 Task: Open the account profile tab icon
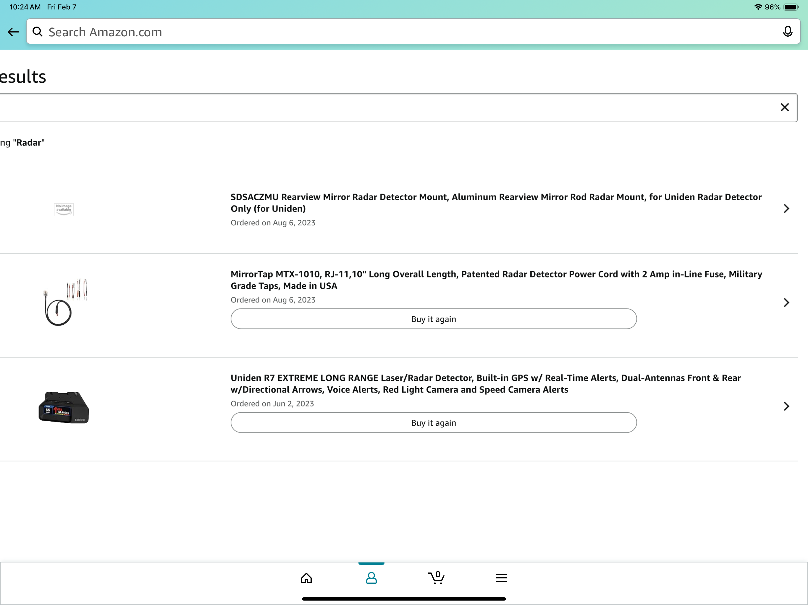tap(371, 578)
